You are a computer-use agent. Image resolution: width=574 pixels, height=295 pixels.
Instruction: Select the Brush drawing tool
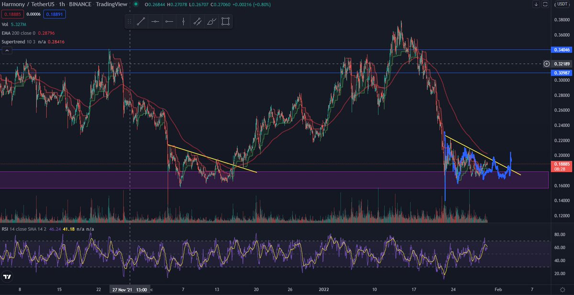click(211, 21)
